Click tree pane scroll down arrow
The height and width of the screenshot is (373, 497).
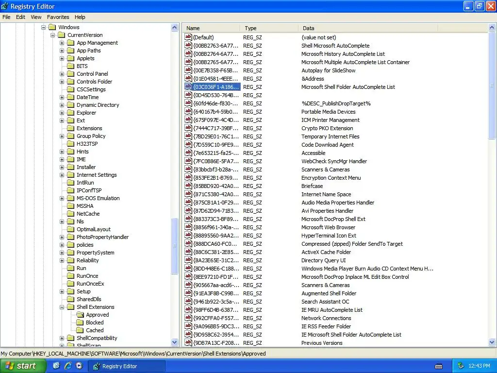click(x=174, y=342)
